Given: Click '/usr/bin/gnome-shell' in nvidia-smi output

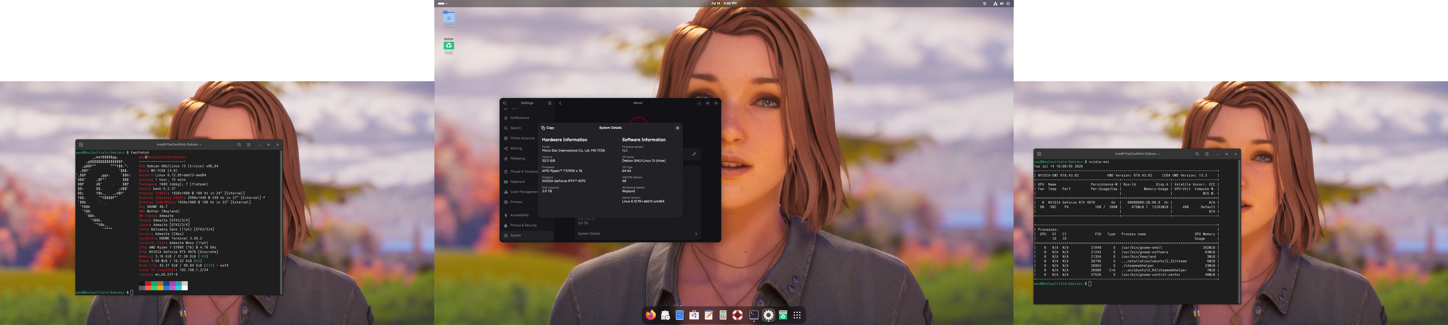Looking at the screenshot, I should [x=1142, y=248].
